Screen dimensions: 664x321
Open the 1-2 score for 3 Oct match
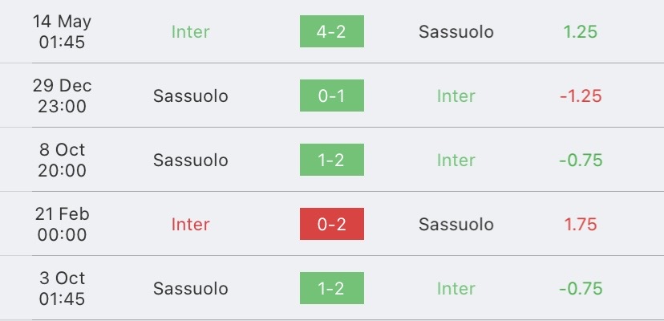pyautogui.click(x=331, y=288)
